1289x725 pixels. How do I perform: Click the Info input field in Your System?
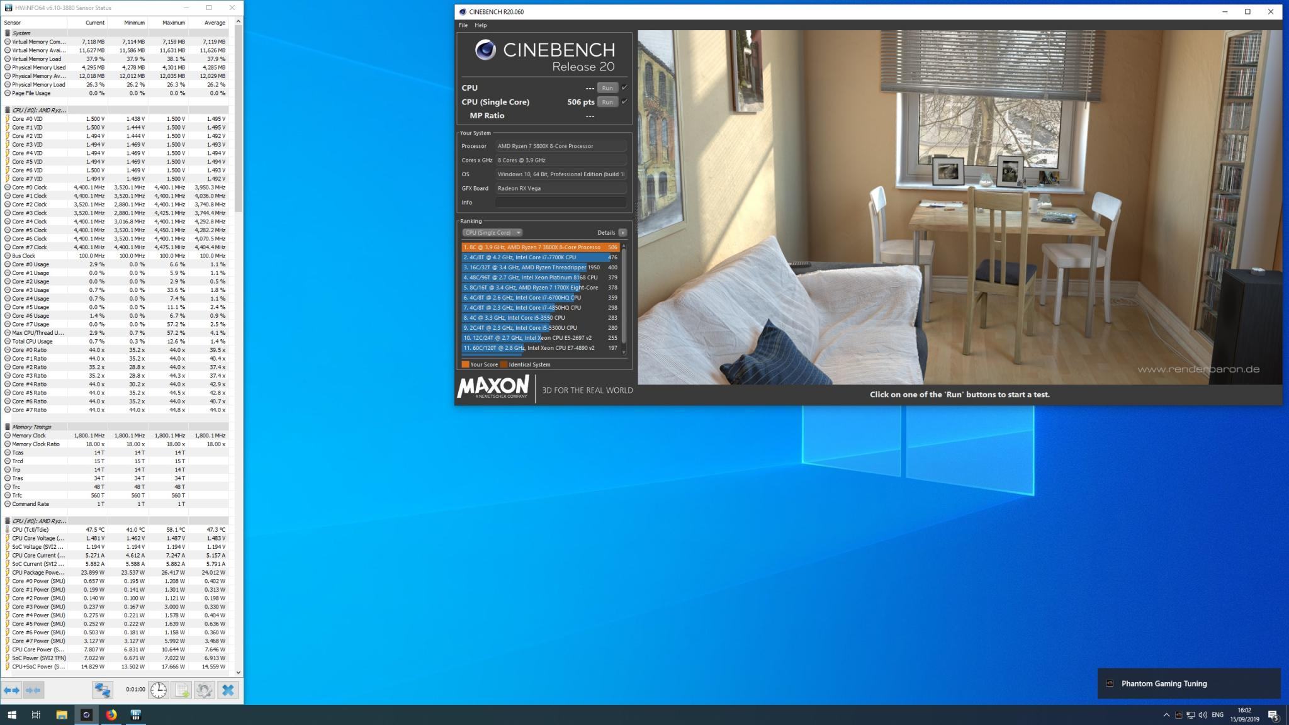(561, 203)
